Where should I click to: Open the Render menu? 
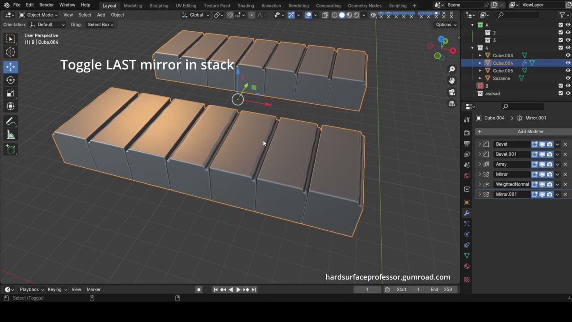click(x=46, y=5)
